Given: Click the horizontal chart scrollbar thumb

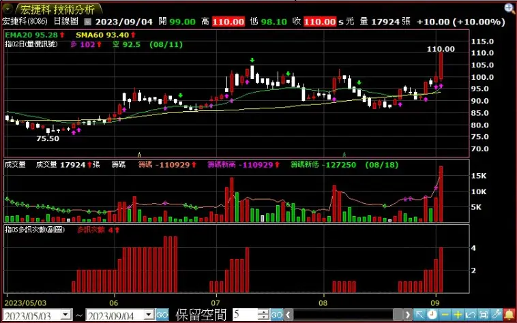Looking at the screenshot, I should (x=398, y=315).
